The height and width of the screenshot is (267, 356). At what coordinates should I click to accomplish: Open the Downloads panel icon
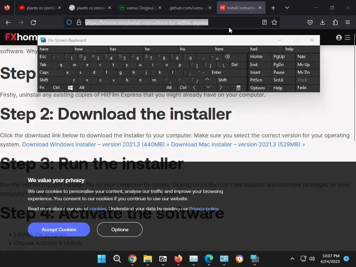pyautogui.click(x=322, y=22)
